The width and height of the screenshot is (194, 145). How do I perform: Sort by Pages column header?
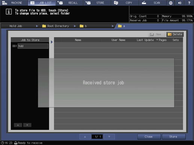click(162, 40)
